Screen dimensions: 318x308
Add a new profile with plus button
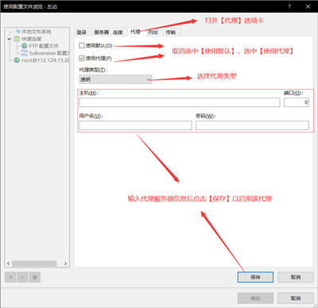[10, 277]
